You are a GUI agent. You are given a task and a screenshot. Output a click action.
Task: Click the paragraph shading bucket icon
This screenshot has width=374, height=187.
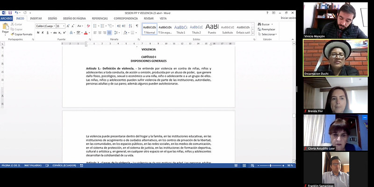(125, 33)
